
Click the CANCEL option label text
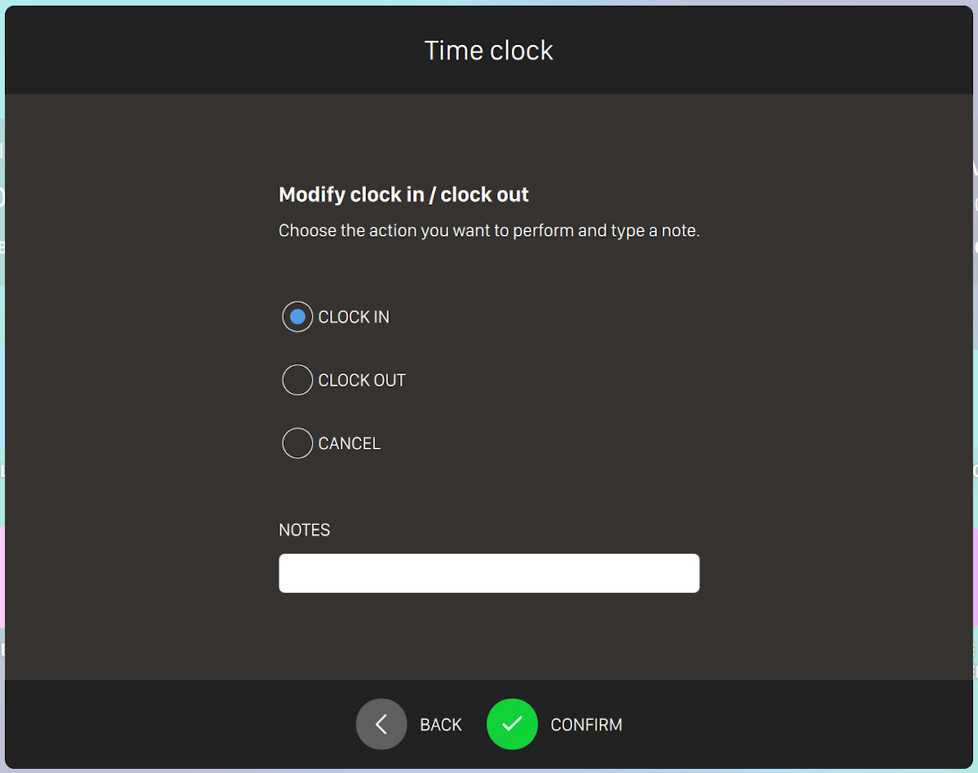pyautogui.click(x=350, y=444)
